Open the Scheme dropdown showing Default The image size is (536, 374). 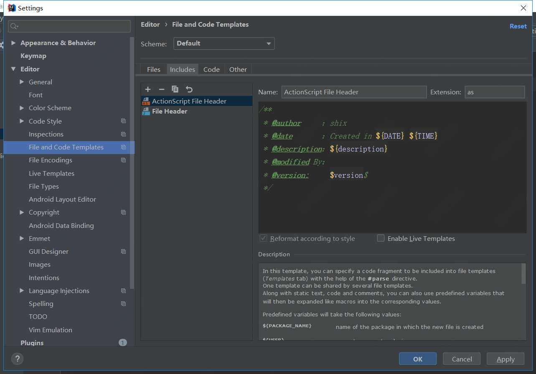point(224,43)
